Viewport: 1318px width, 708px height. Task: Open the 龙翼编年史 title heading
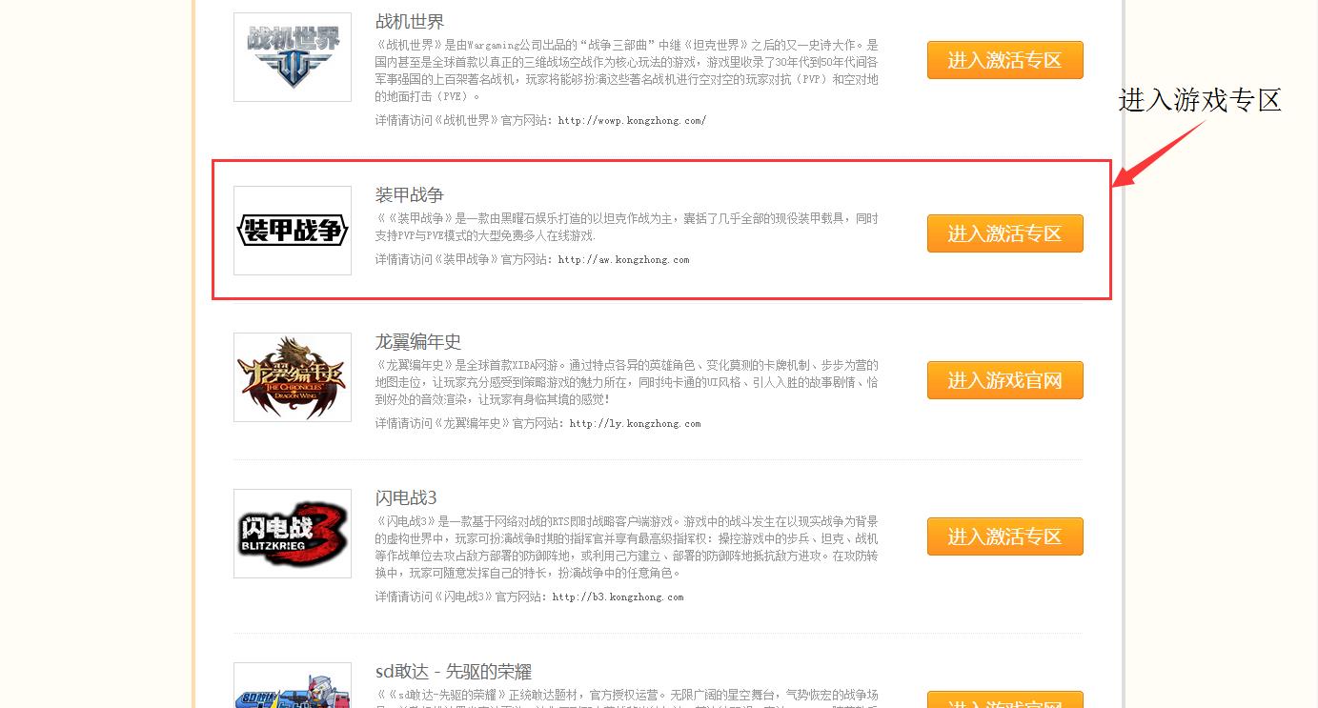418,341
